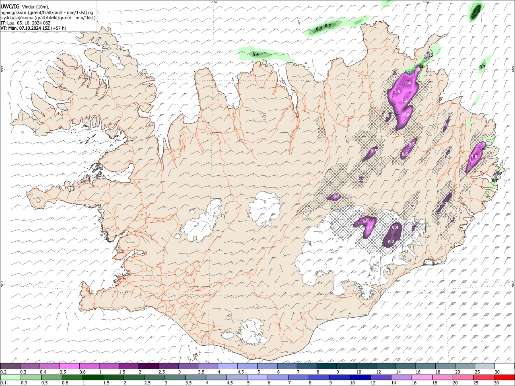Pick the lower-row pale blue swatch labeled 5
Viewport: 515px width, 386px height.
[x=257, y=377]
